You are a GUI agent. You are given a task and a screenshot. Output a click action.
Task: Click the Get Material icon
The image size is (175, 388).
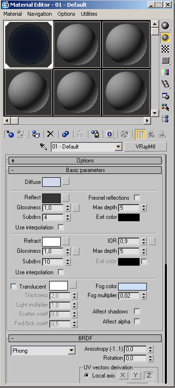10,134
